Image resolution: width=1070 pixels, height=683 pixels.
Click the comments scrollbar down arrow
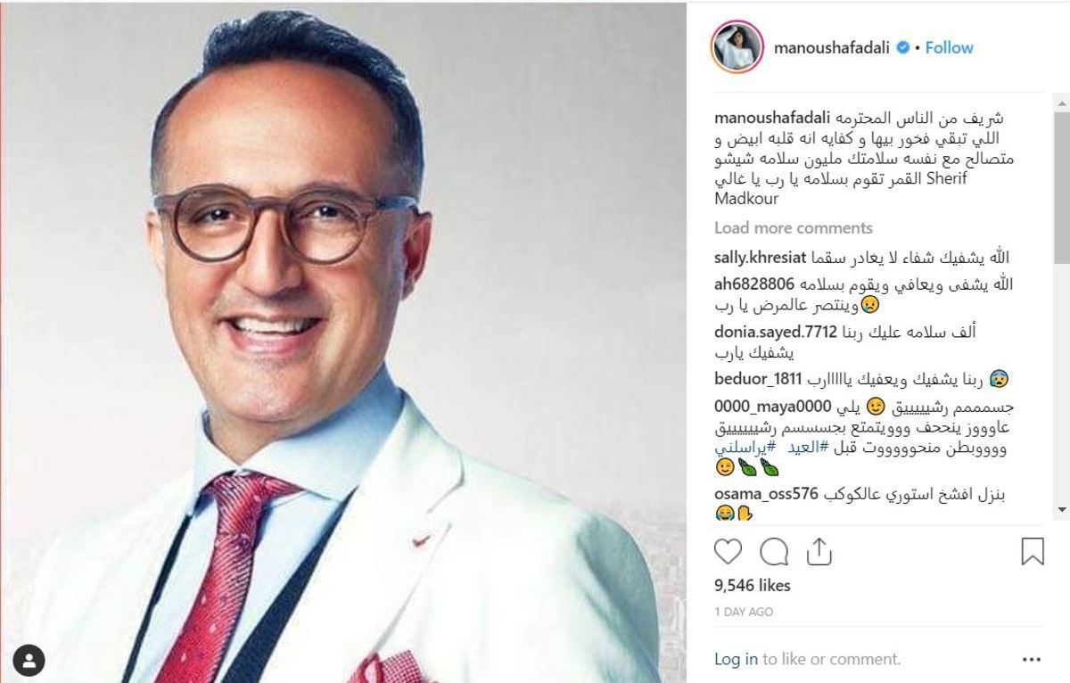(x=1061, y=509)
